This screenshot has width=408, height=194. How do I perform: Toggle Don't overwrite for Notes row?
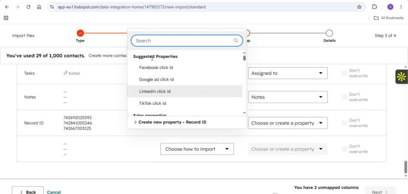tap(344, 97)
